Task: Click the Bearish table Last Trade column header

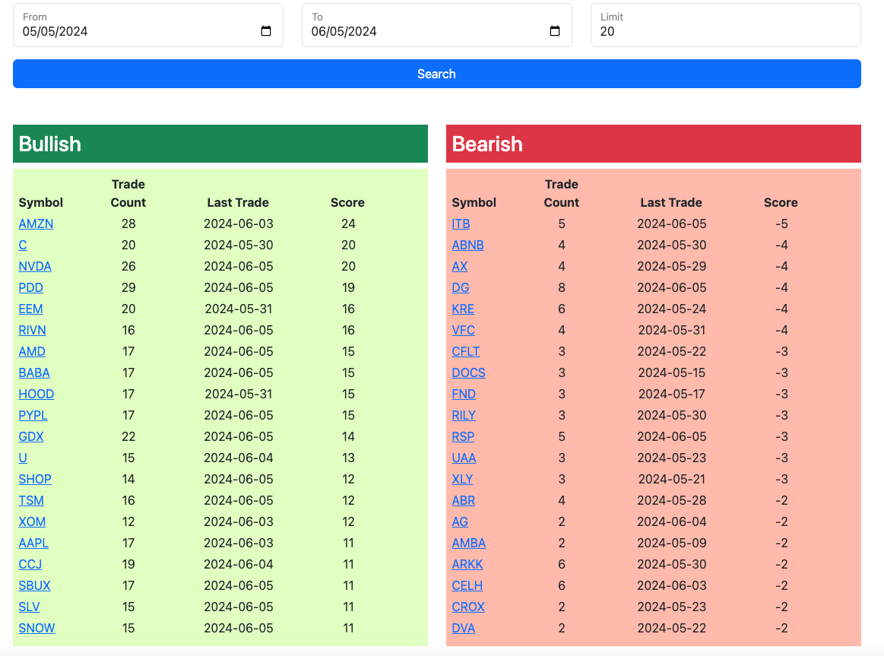Action: pos(671,202)
